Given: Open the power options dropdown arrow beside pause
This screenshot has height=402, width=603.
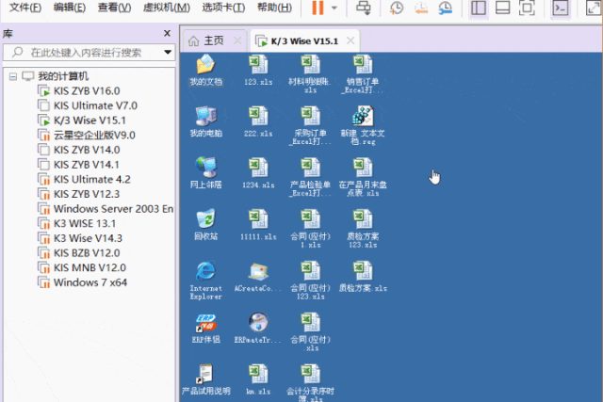Looking at the screenshot, I should [x=334, y=8].
